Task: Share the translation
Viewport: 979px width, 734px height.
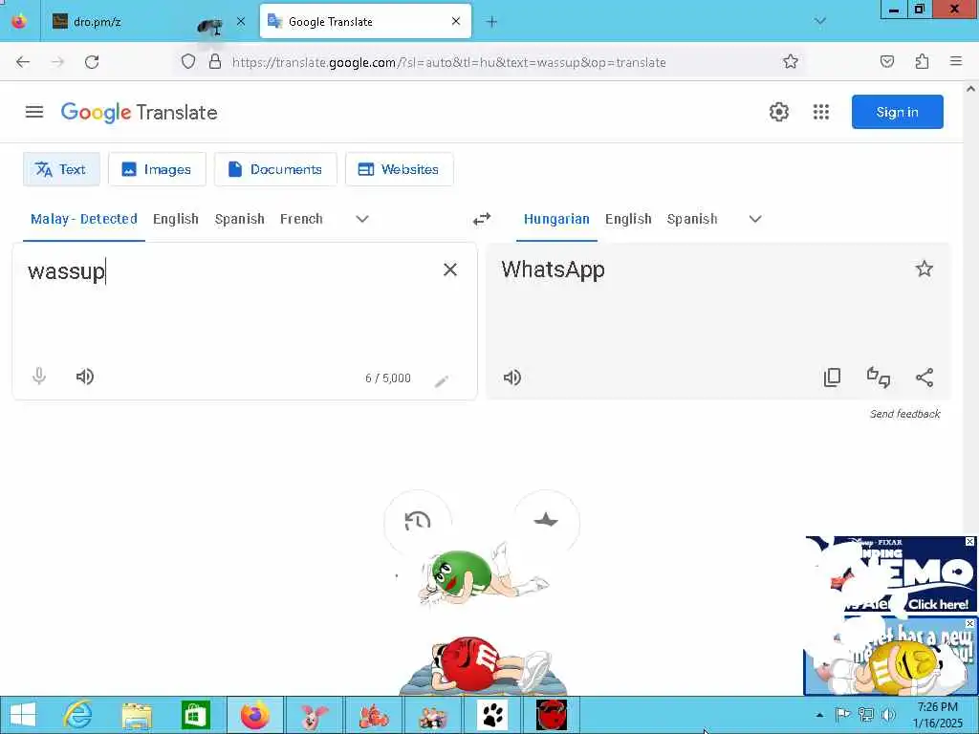Action: (x=925, y=378)
